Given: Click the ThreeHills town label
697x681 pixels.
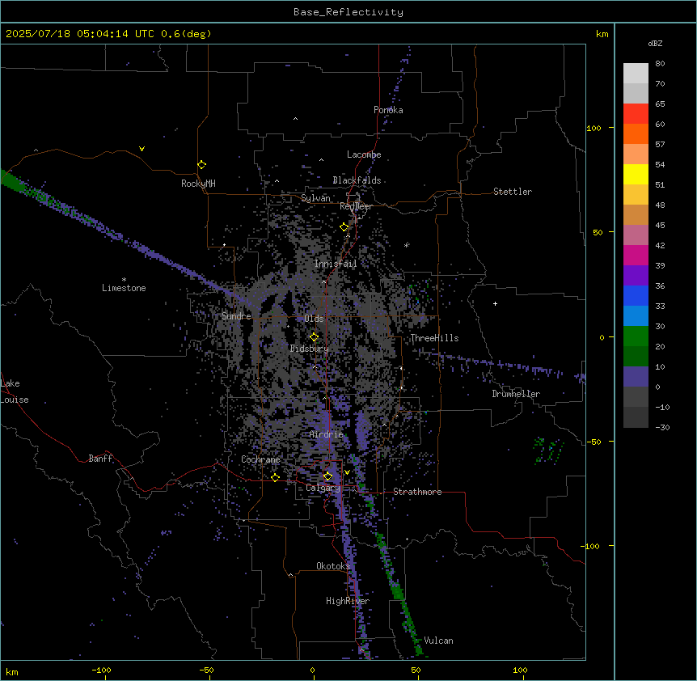Looking at the screenshot, I should (x=434, y=338).
